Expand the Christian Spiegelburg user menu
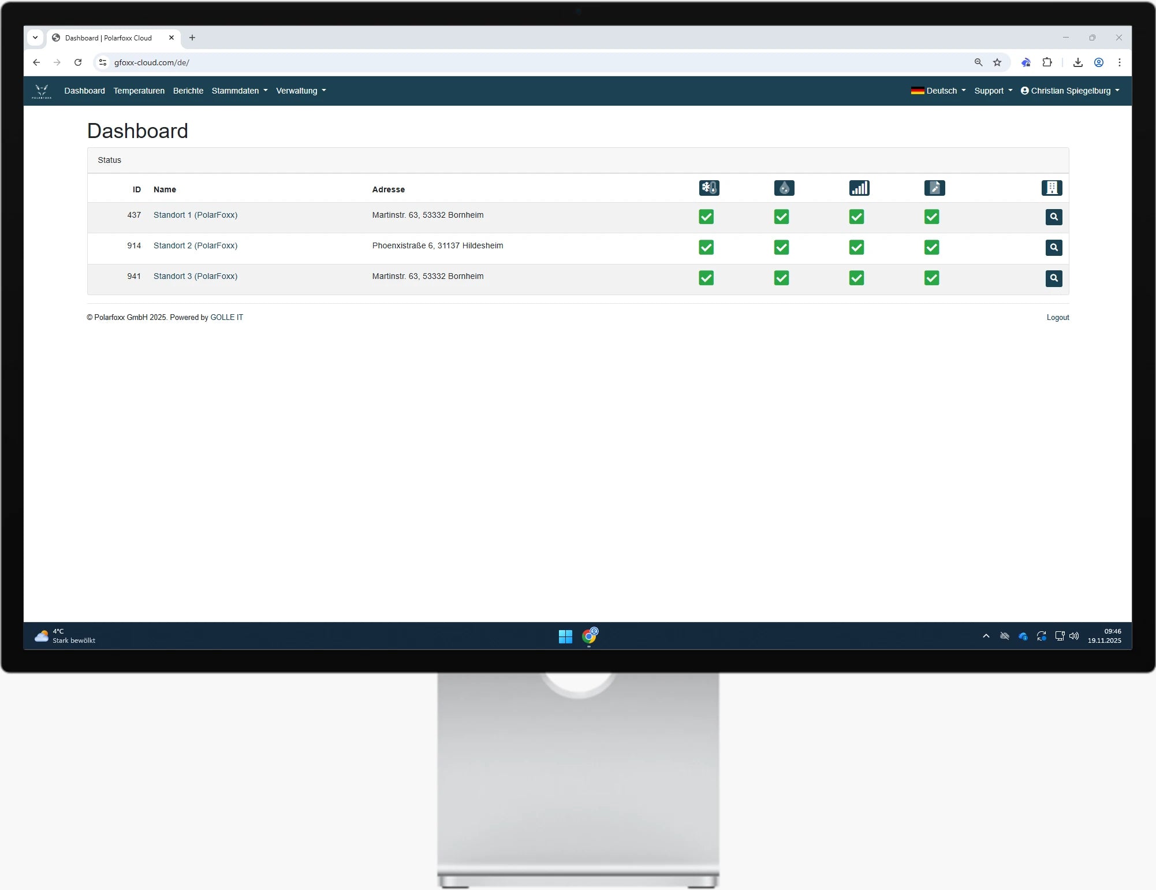The image size is (1156, 890). click(1069, 91)
